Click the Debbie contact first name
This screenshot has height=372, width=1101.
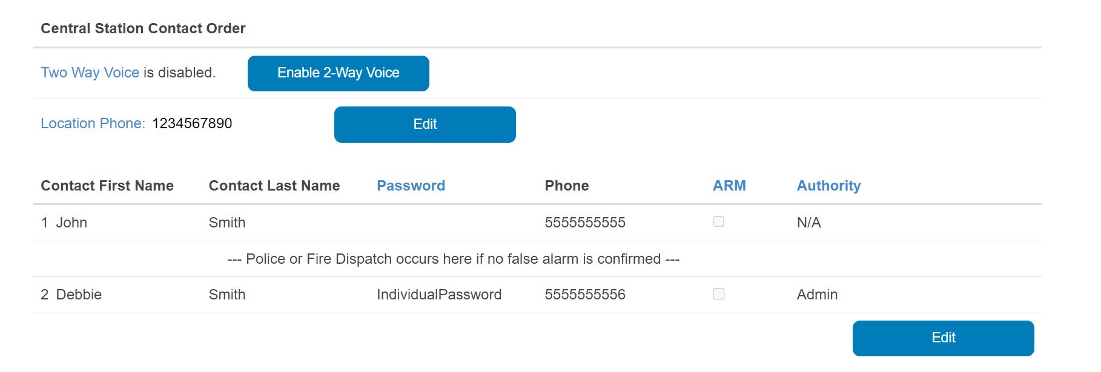click(x=79, y=295)
